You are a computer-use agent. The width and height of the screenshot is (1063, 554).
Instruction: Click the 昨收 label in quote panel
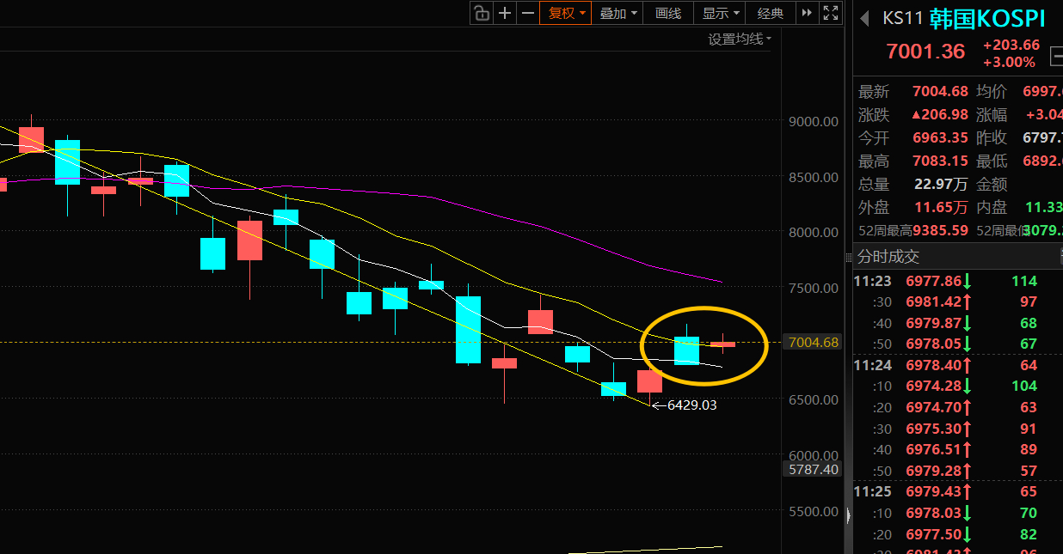pyautogui.click(x=992, y=138)
